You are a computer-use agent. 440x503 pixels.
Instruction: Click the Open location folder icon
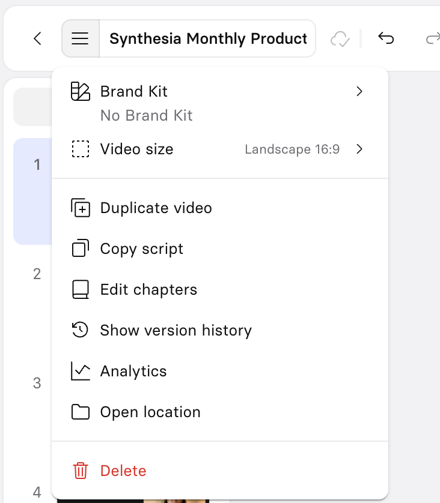81,412
